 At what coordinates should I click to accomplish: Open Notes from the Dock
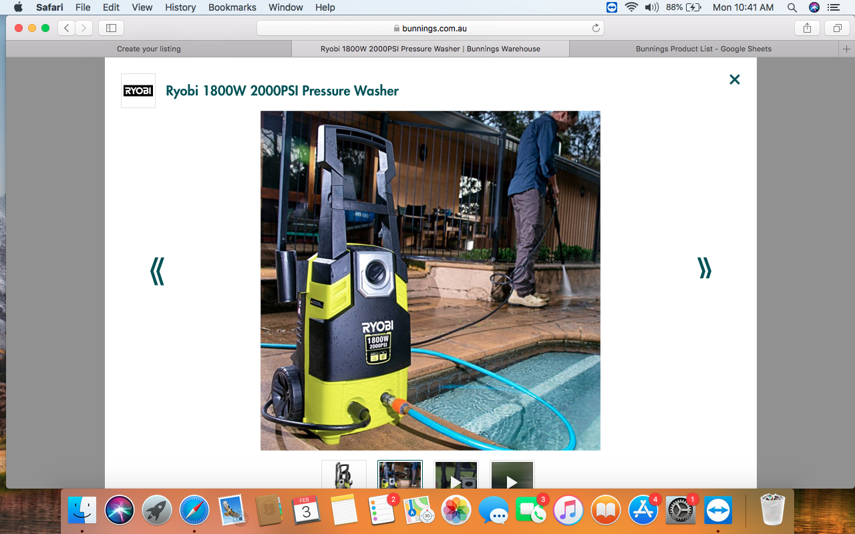344,511
